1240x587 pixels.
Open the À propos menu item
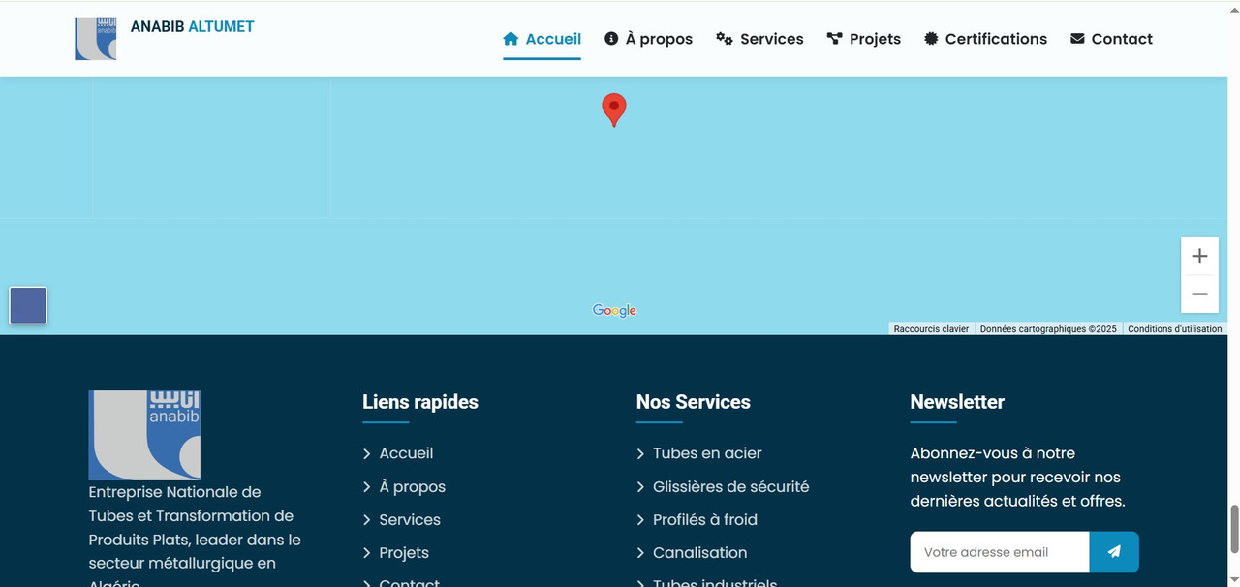point(648,39)
